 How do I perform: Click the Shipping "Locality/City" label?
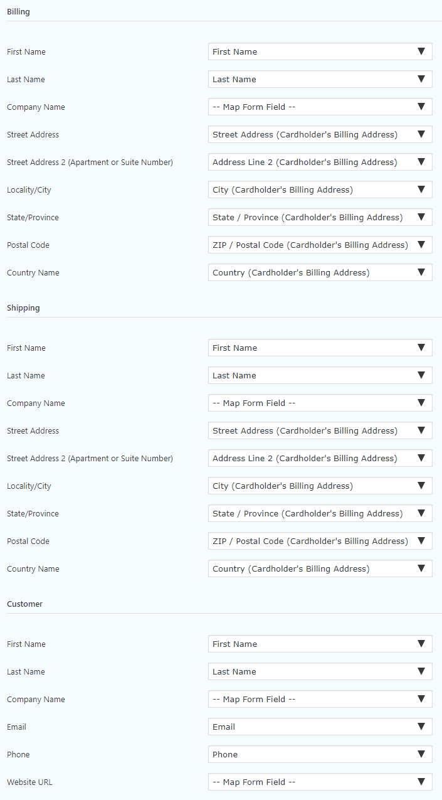(29, 486)
